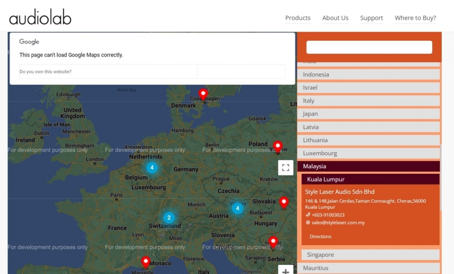The width and height of the screenshot is (454, 274).
Task: Expand the Indonesia country entry
Action: (368, 74)
